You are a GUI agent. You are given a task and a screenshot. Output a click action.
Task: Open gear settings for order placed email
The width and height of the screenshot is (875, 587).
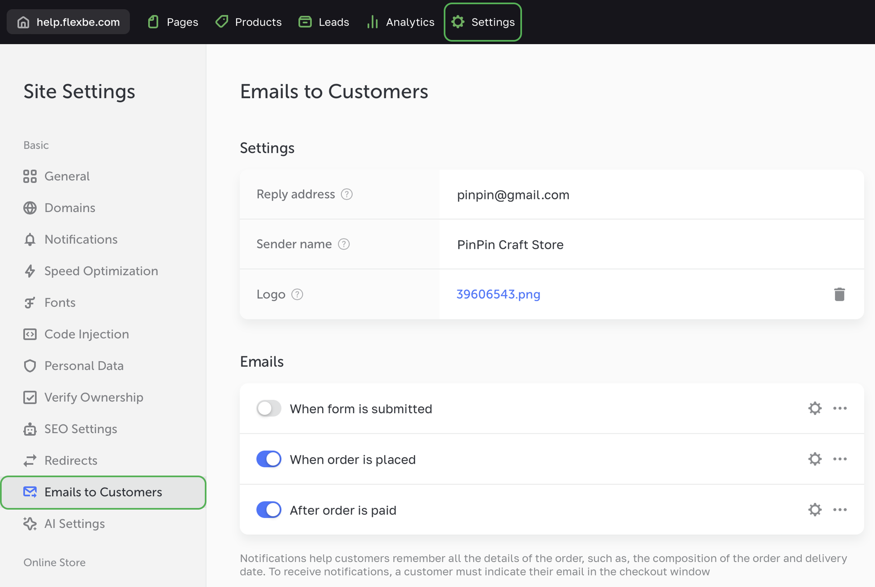(815, 459)
